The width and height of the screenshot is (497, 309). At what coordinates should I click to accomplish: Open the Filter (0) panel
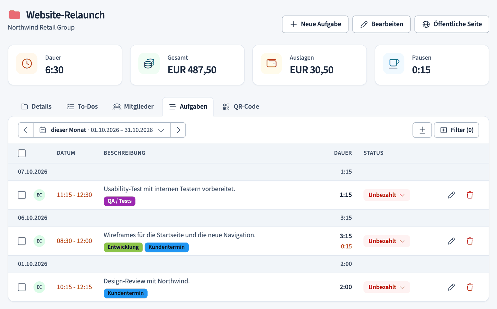456,130
